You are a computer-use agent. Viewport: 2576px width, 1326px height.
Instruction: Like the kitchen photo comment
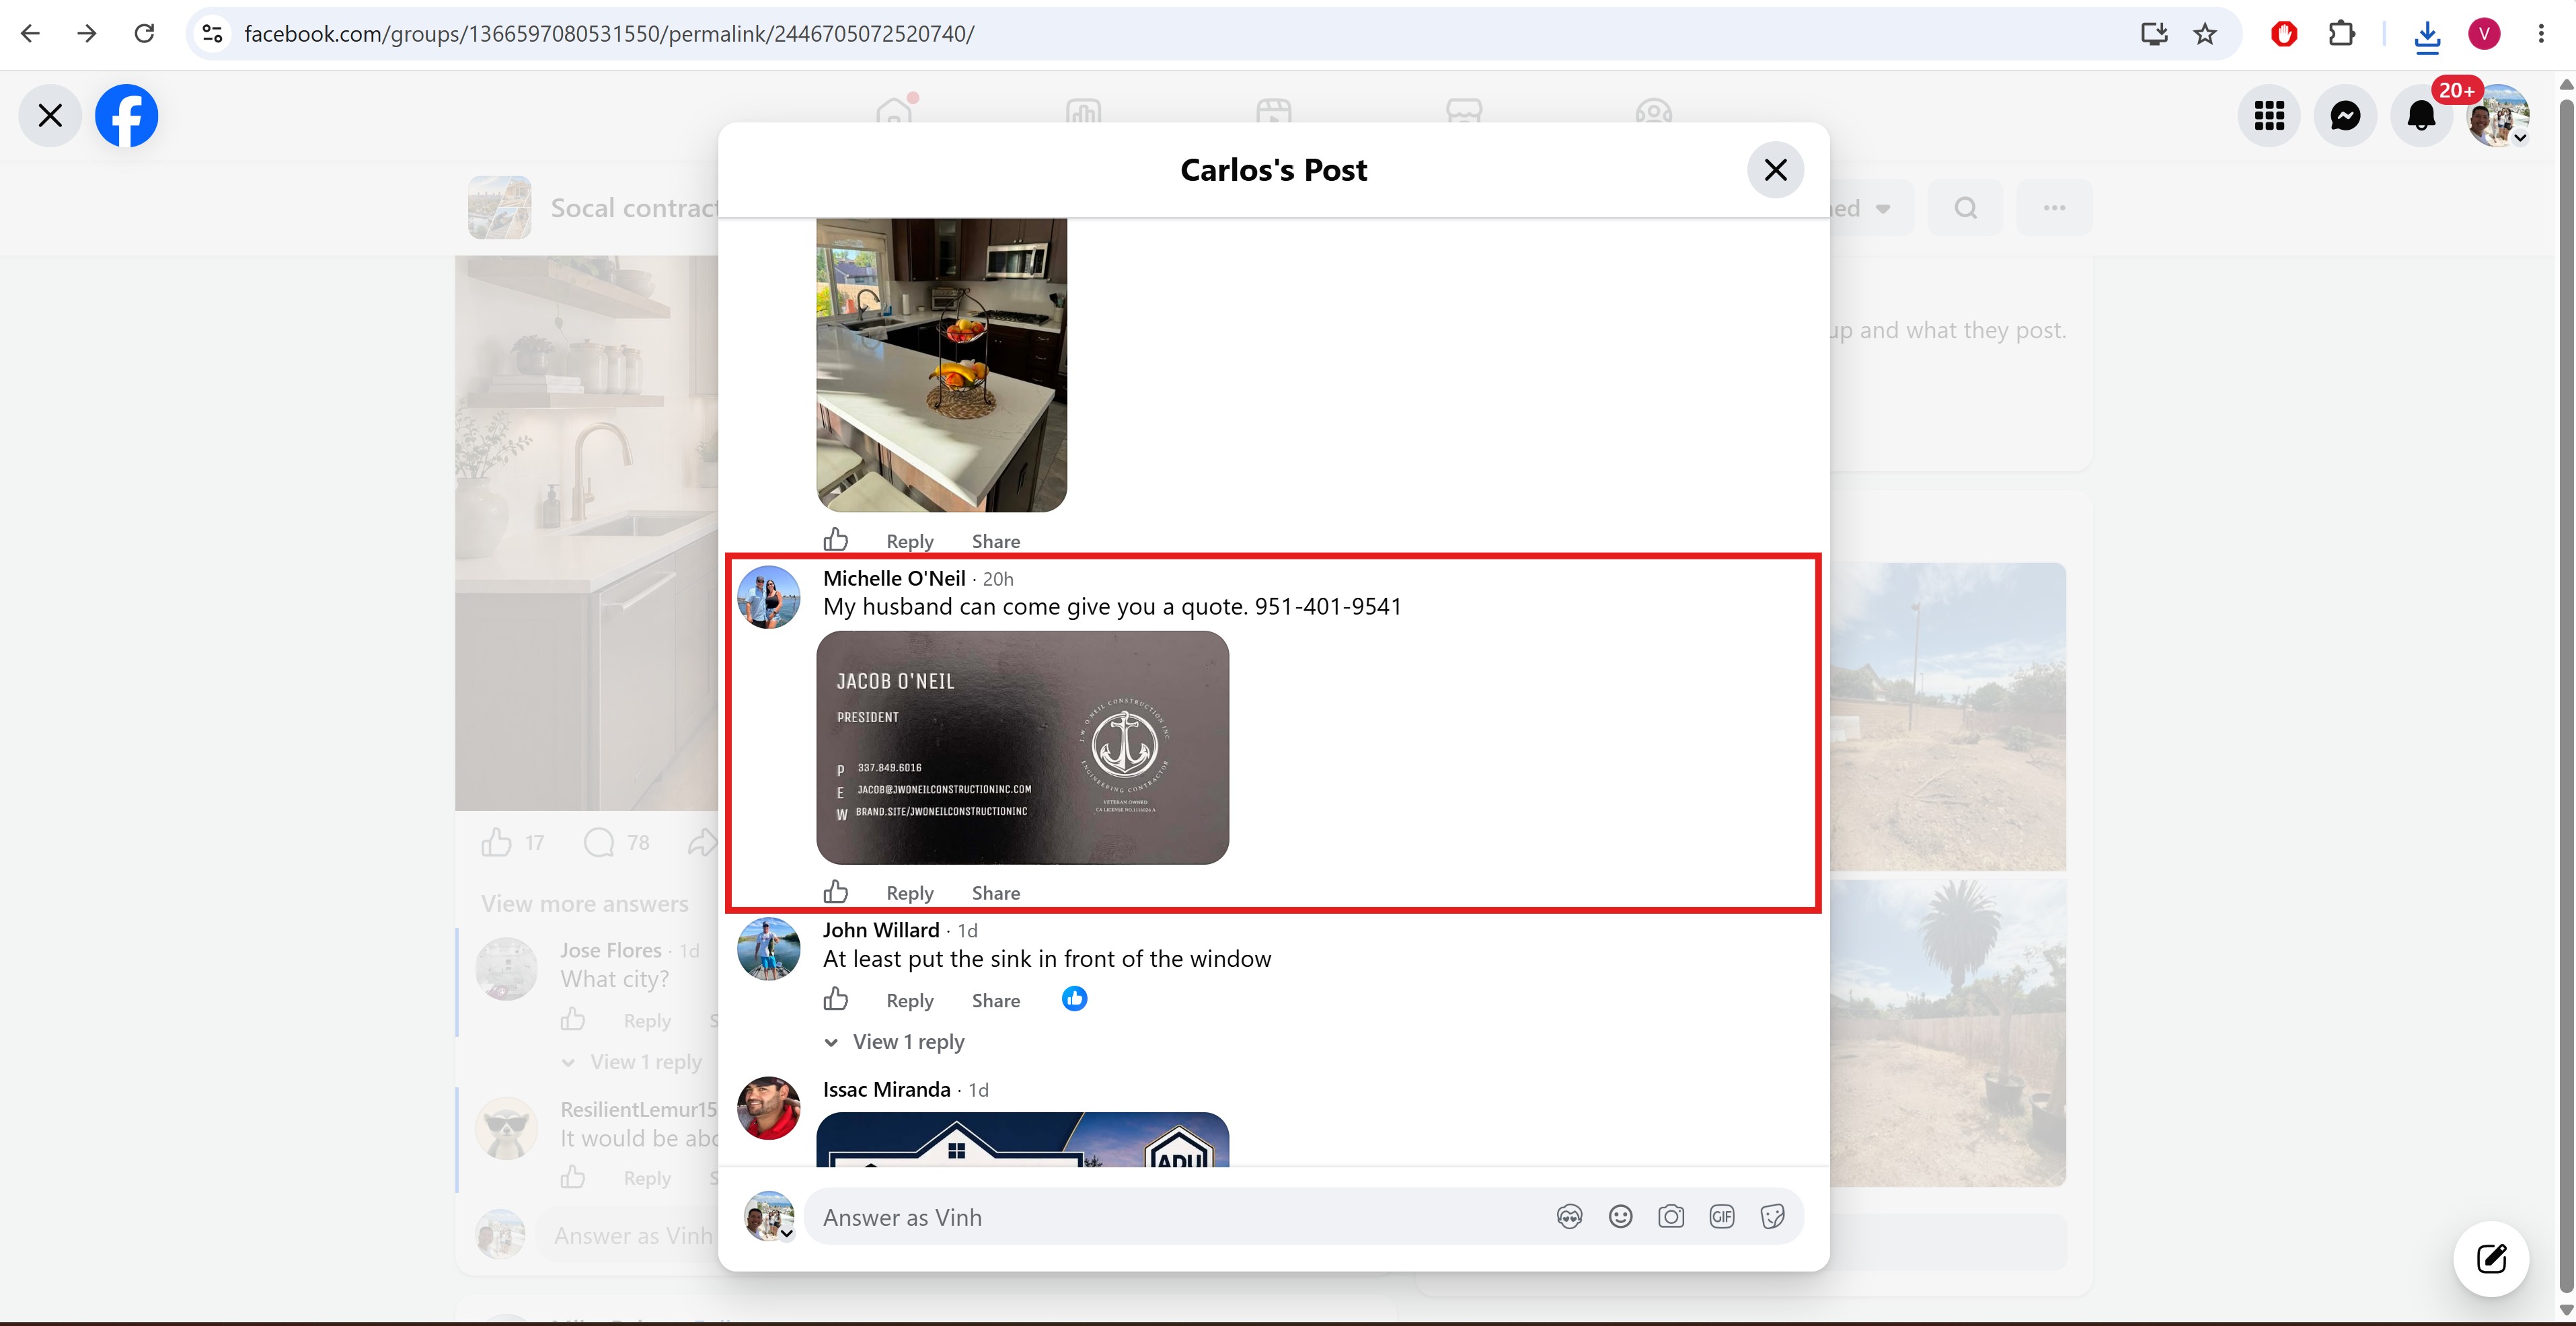(x=836, y=540)
